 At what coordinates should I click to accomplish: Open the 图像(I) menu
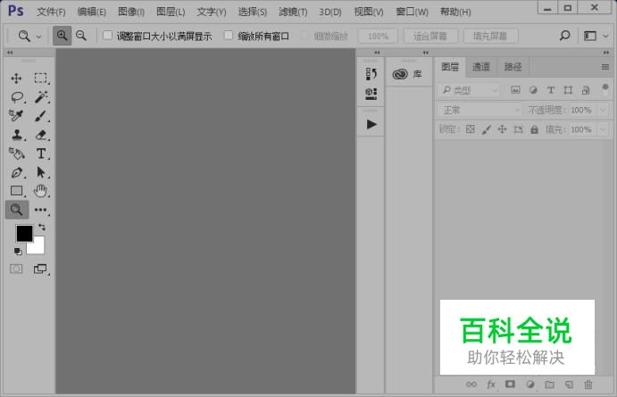(131, 12)
